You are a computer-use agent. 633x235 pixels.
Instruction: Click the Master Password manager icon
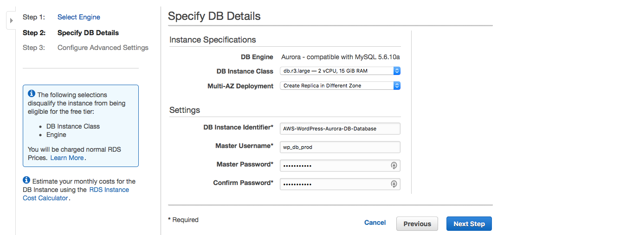394,166
